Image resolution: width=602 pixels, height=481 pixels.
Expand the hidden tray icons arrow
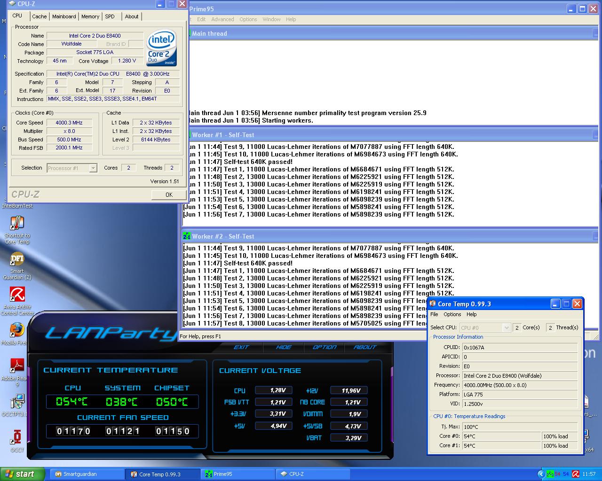(541, 474)
